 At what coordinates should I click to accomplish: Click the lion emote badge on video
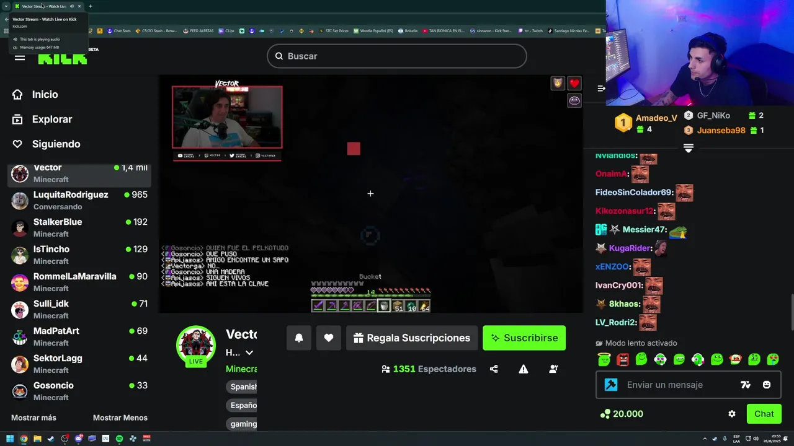coord(558,83)
